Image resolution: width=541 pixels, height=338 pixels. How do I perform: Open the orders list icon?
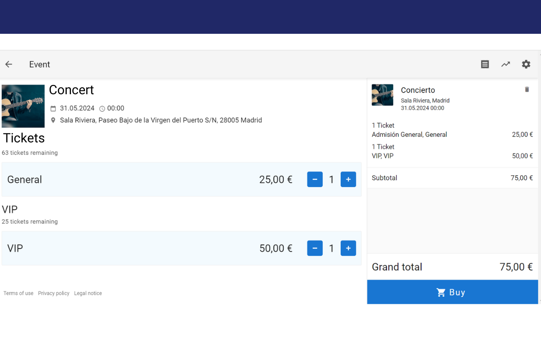coord(485,64)
